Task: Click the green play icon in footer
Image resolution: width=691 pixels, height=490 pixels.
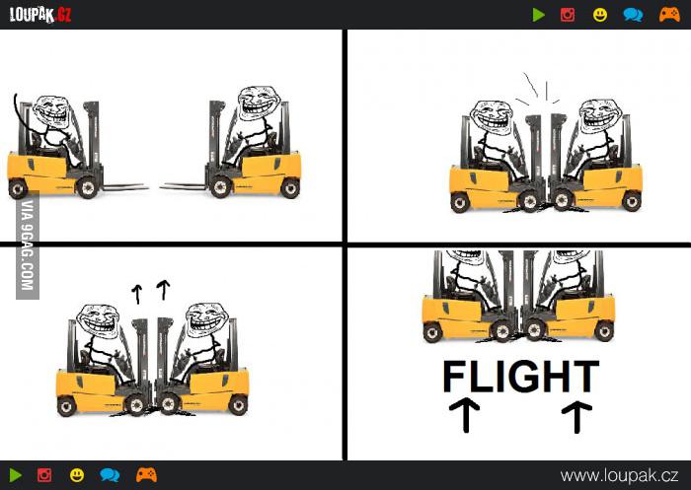Action: (x=16, y=475)
